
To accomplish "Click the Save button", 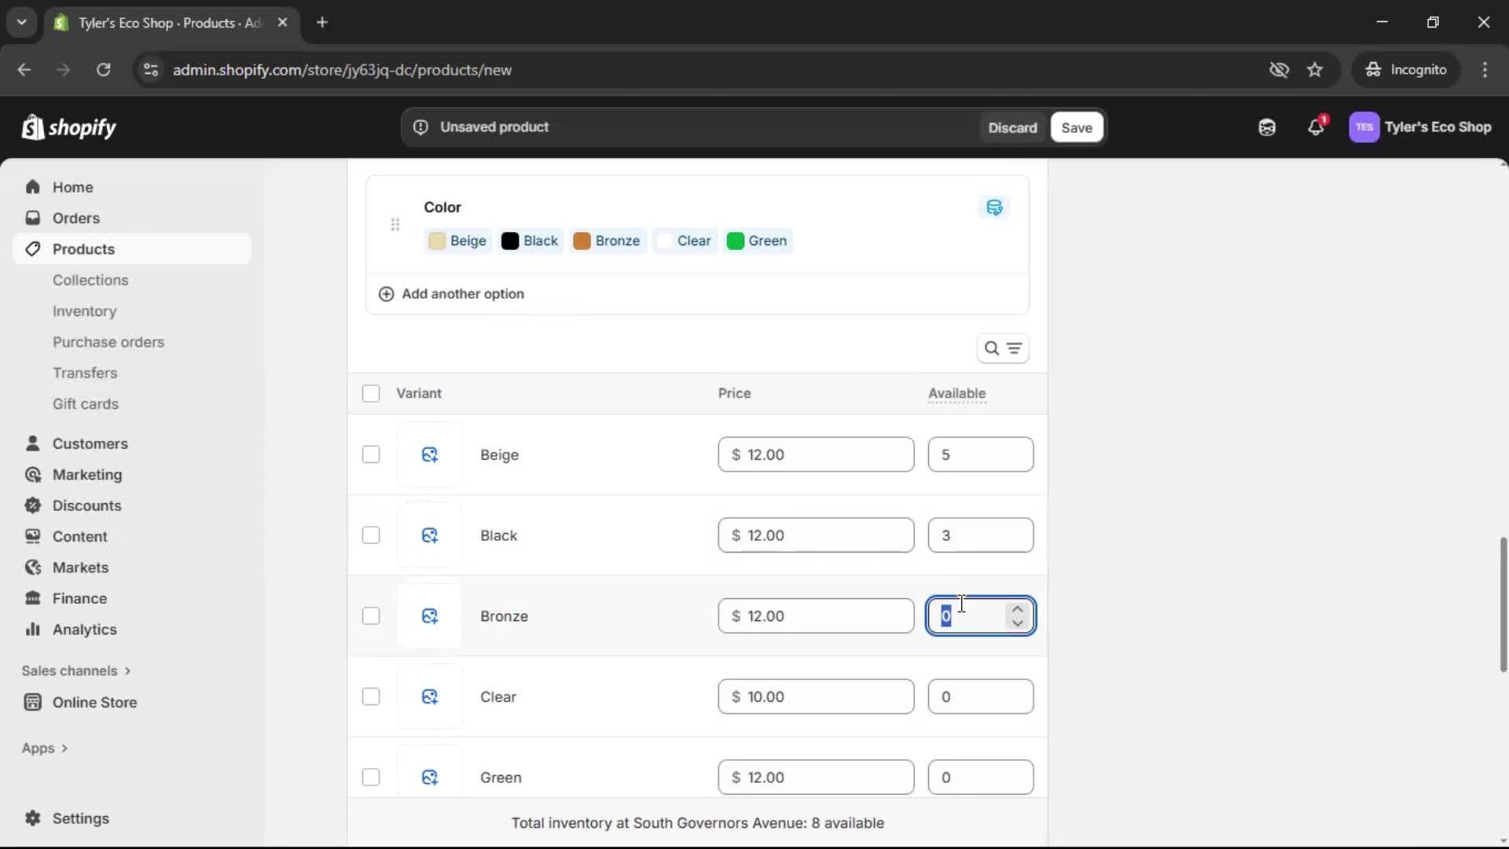I will coord(1076,127).
